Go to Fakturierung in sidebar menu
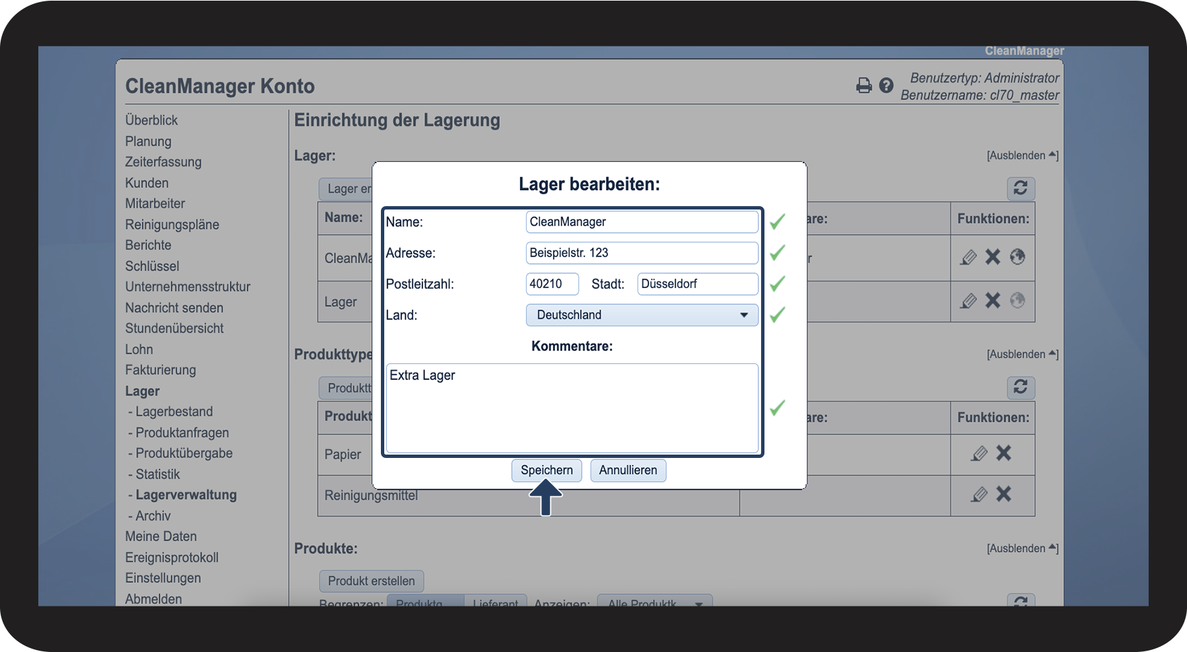The image size is (1187, 652). click(161, 370)
